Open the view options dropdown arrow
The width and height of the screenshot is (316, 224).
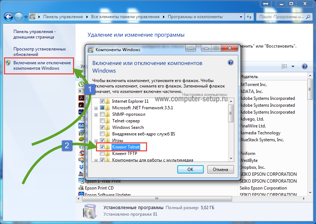pyautogui.click(x=293, y=66)
